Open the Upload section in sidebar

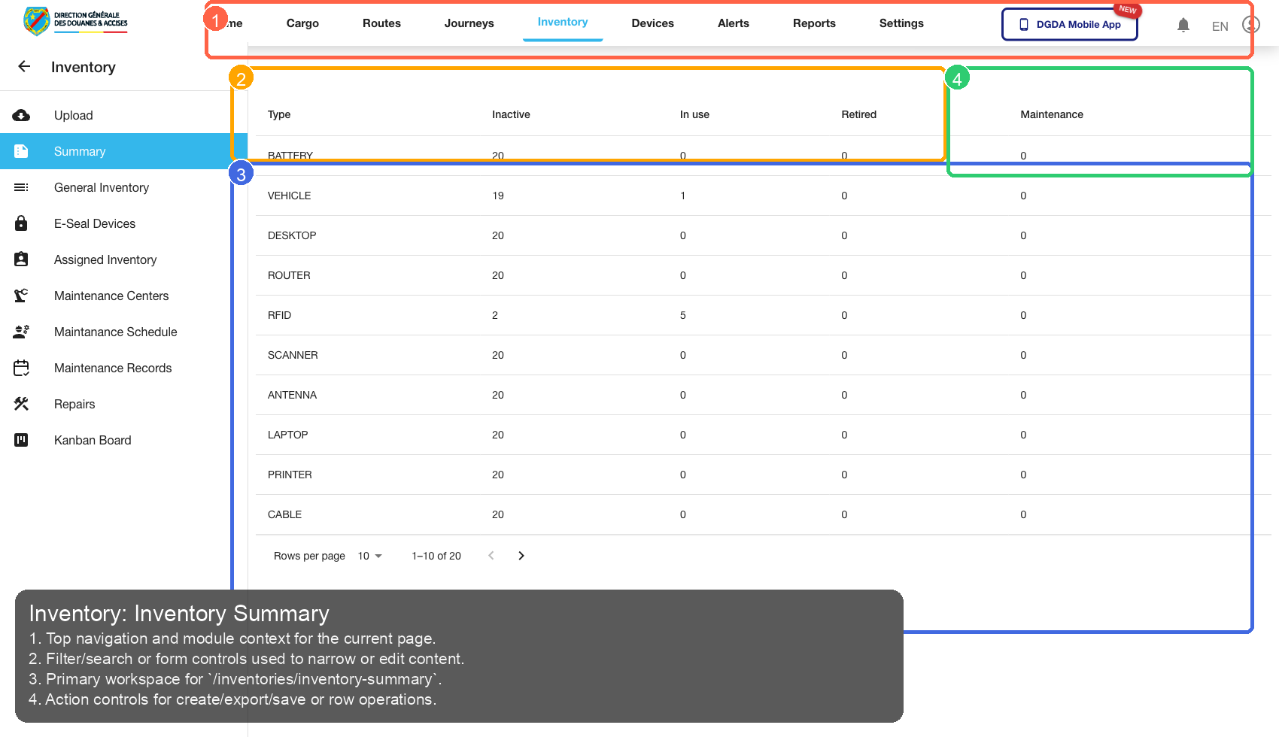[x=73, y=115]
